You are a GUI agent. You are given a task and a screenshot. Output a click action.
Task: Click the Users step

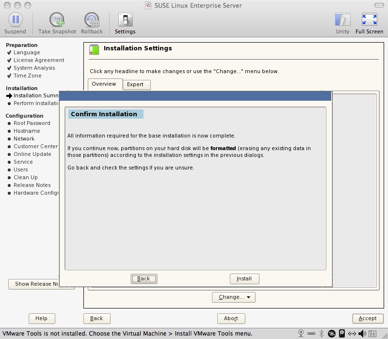pyautogui.click(x=21, y=170)
